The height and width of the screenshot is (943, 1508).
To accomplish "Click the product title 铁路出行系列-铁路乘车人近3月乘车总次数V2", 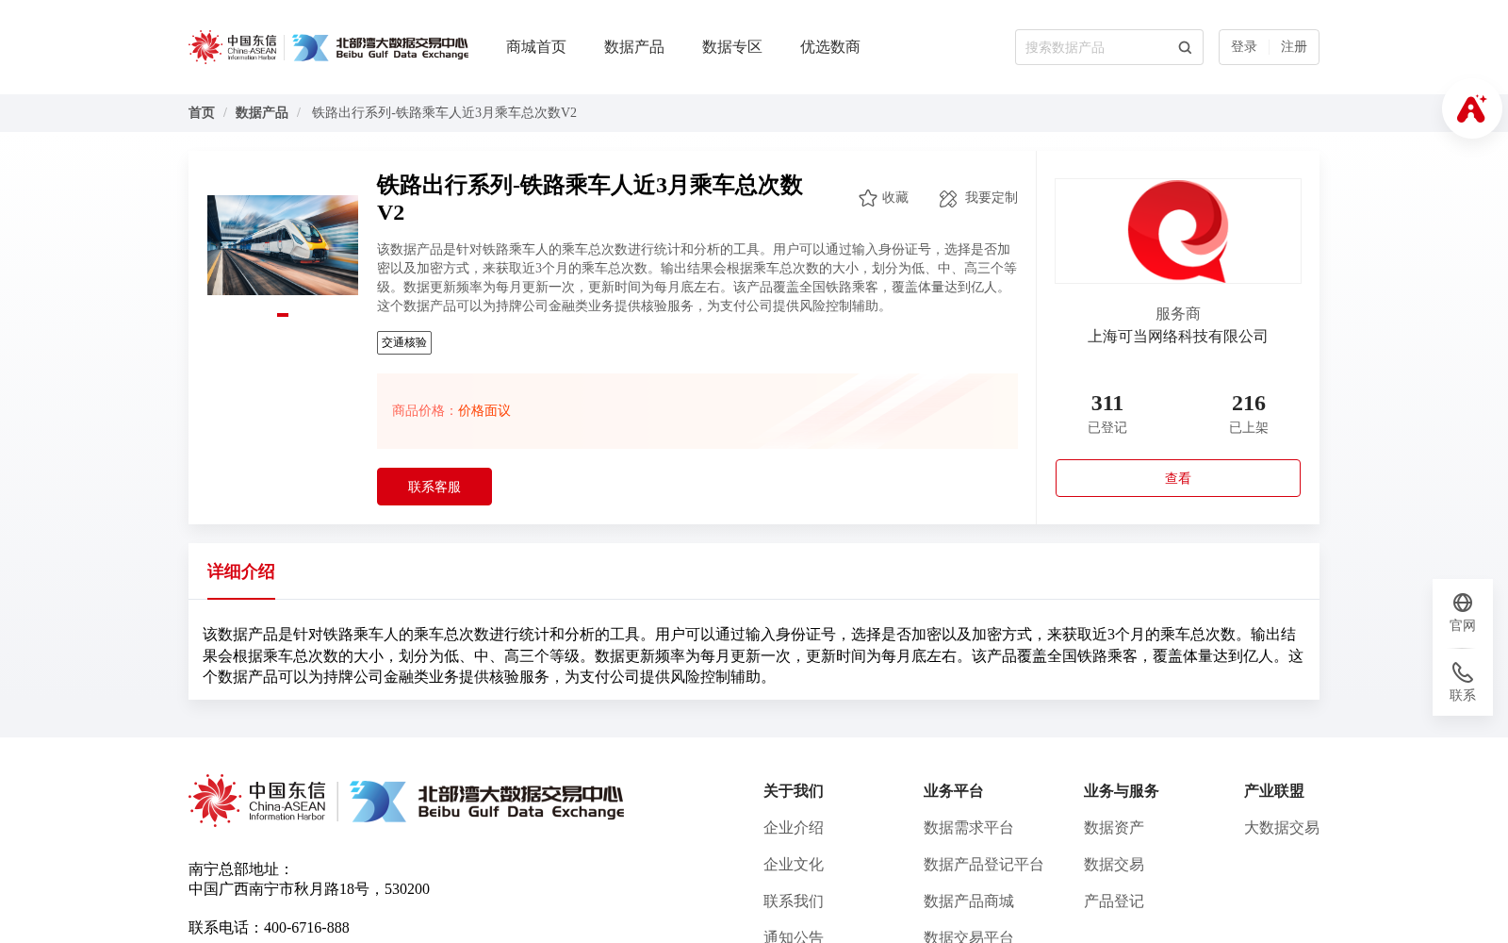I will tap(590, 198).
